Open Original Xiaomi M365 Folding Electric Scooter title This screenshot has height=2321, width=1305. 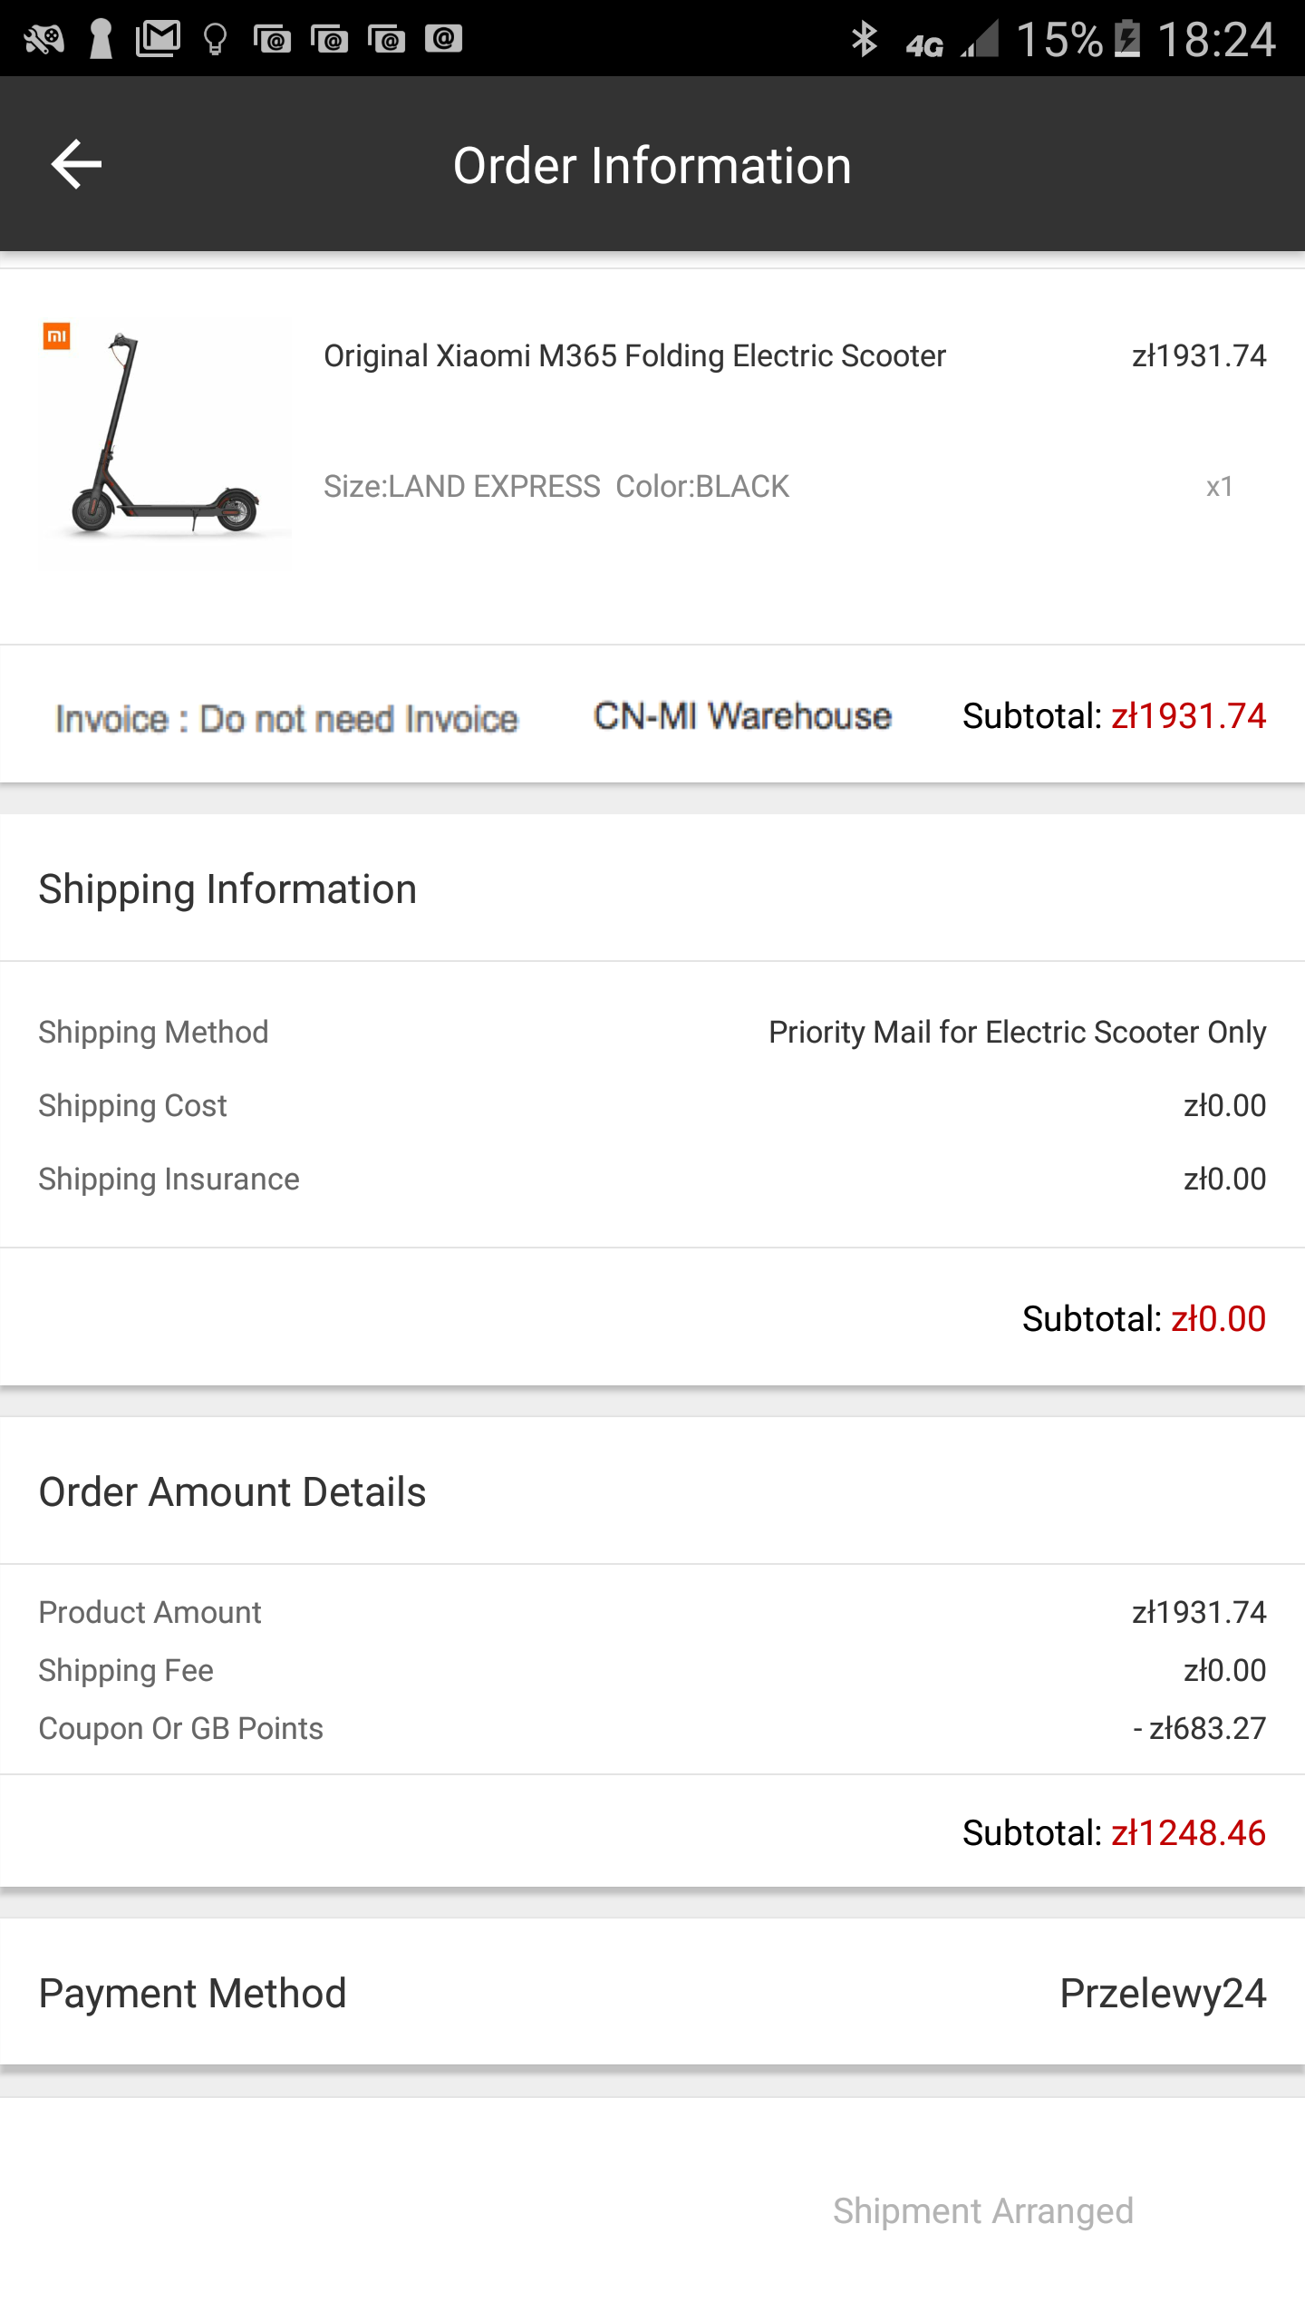[634, 356]
